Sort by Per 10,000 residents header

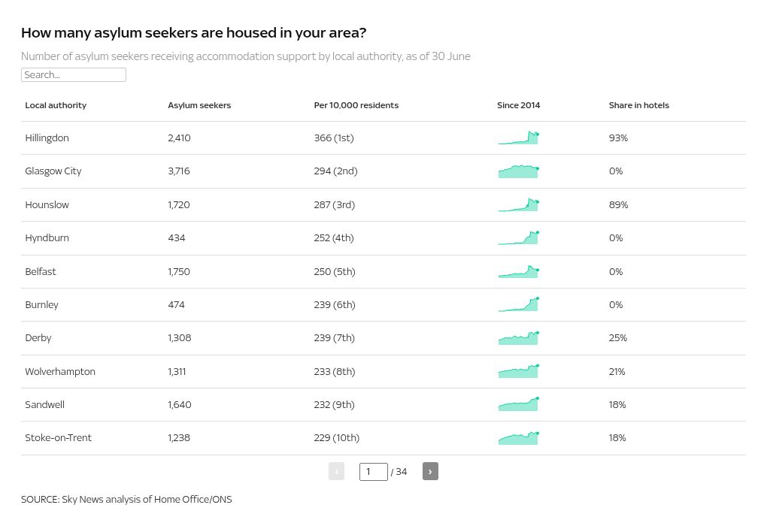point(356,105)
